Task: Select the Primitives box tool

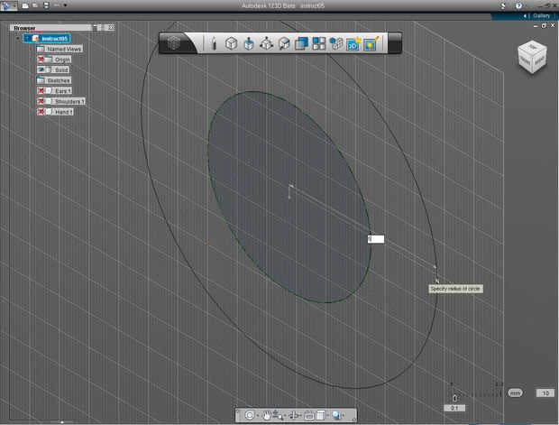Action: pos(232,43)
